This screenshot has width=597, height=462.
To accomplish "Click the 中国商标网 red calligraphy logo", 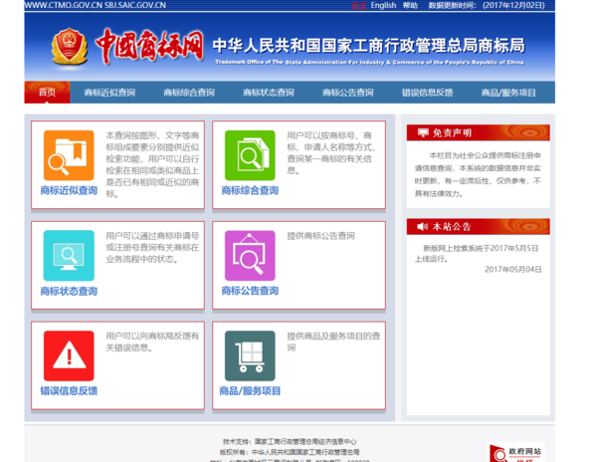I will tap(149, 46).
